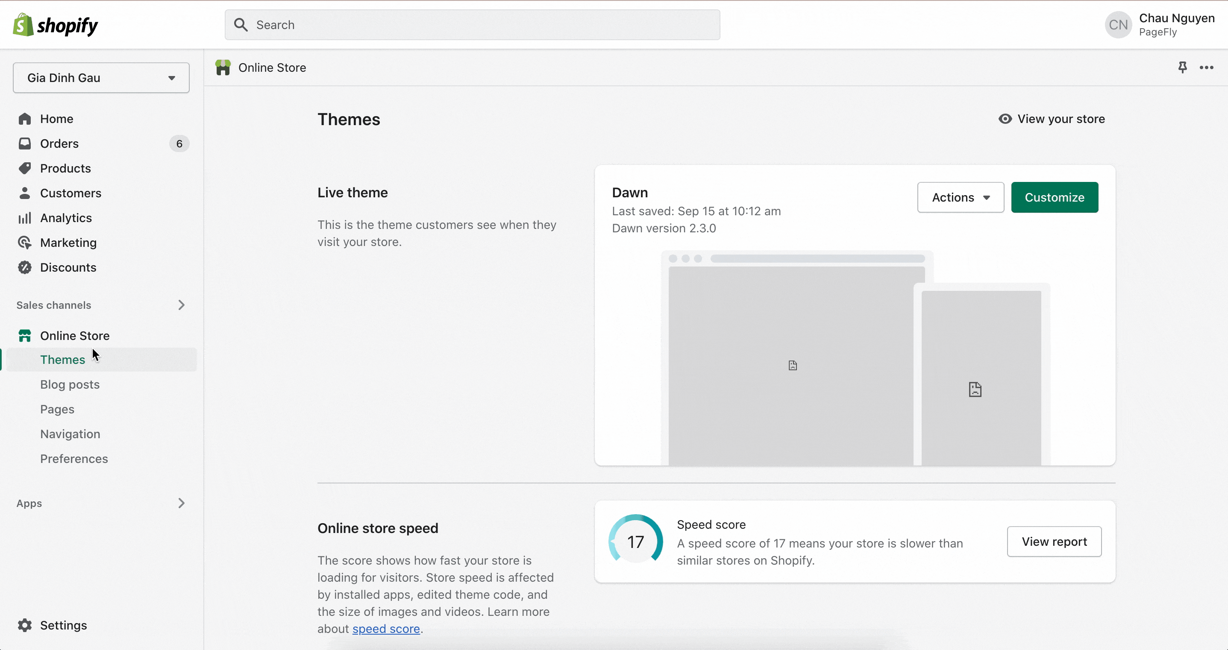Expand the Apps chevron

(x=181, y=503)
